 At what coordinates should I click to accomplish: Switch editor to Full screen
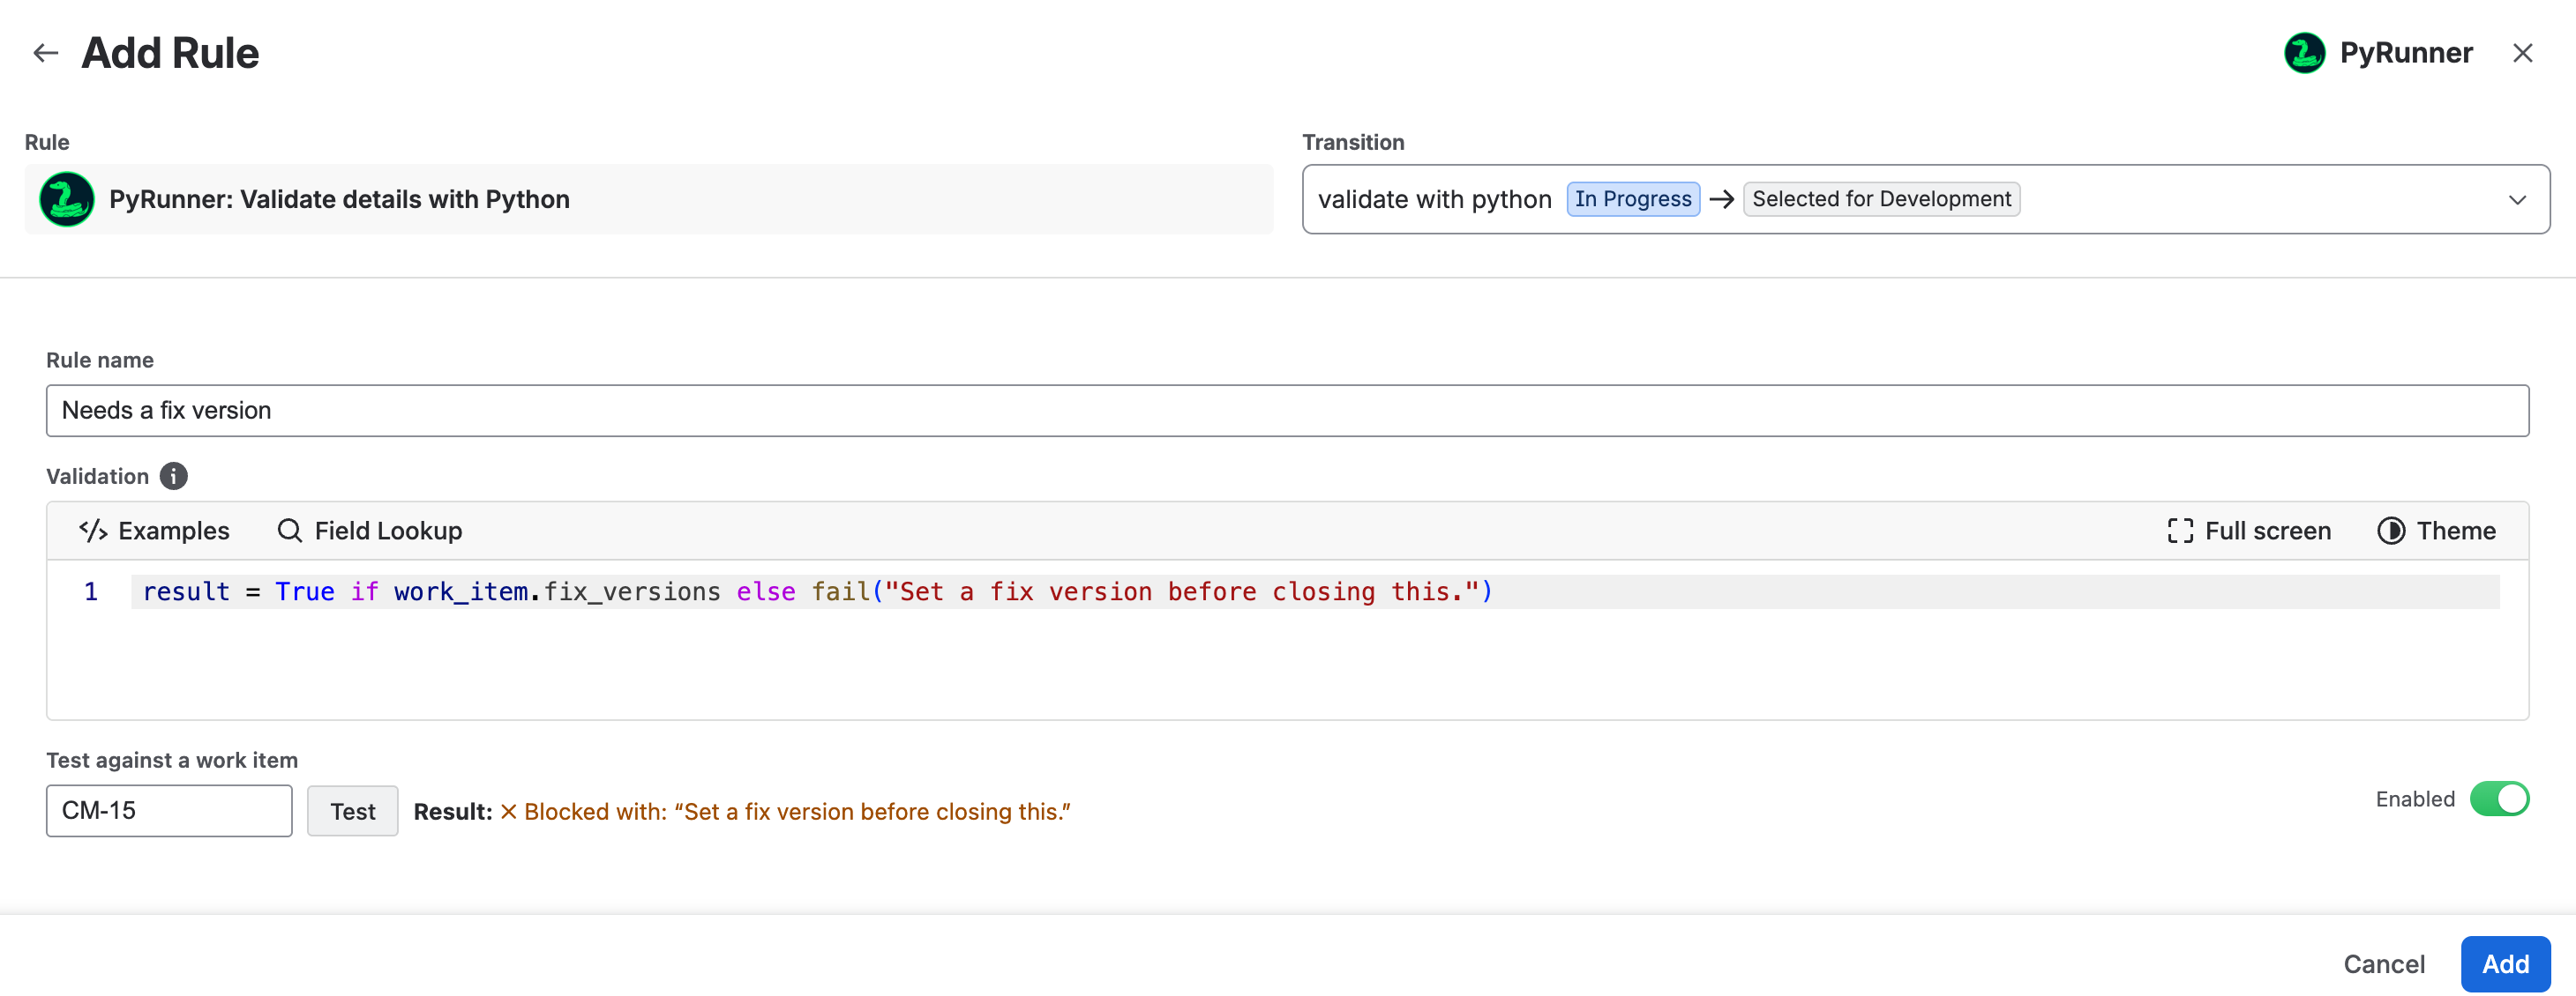tap(2249, 531)
